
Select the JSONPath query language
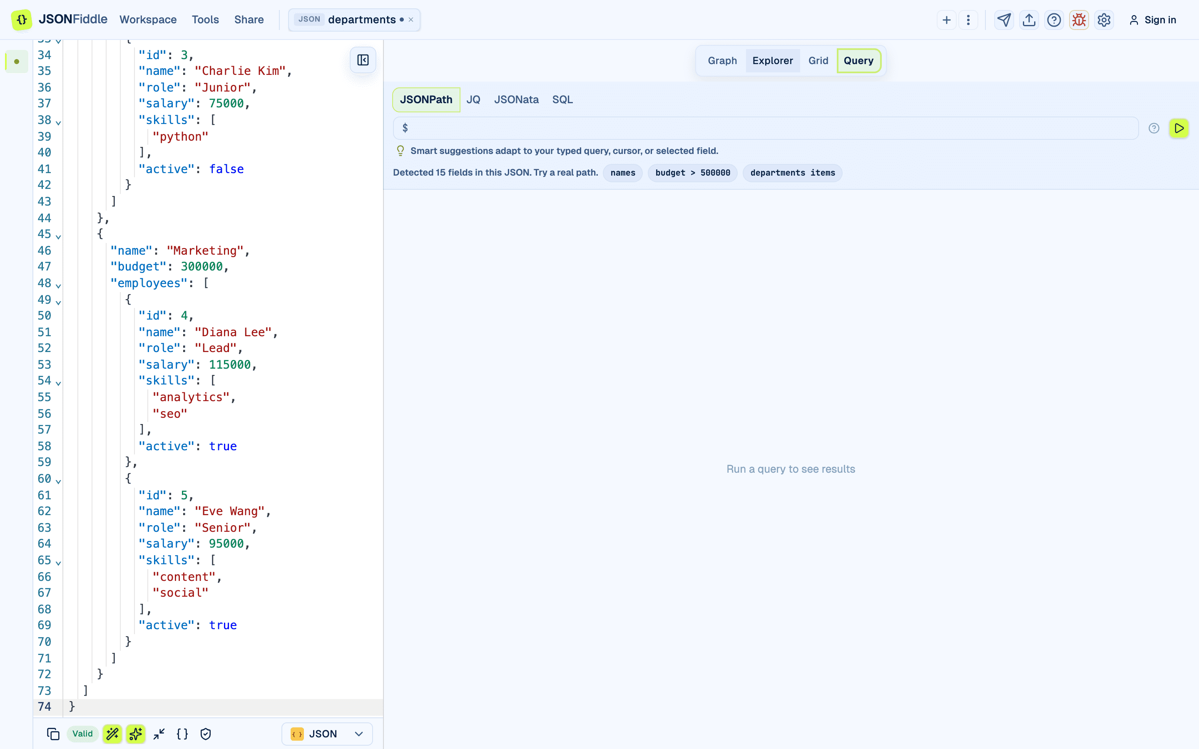point(426,99)
